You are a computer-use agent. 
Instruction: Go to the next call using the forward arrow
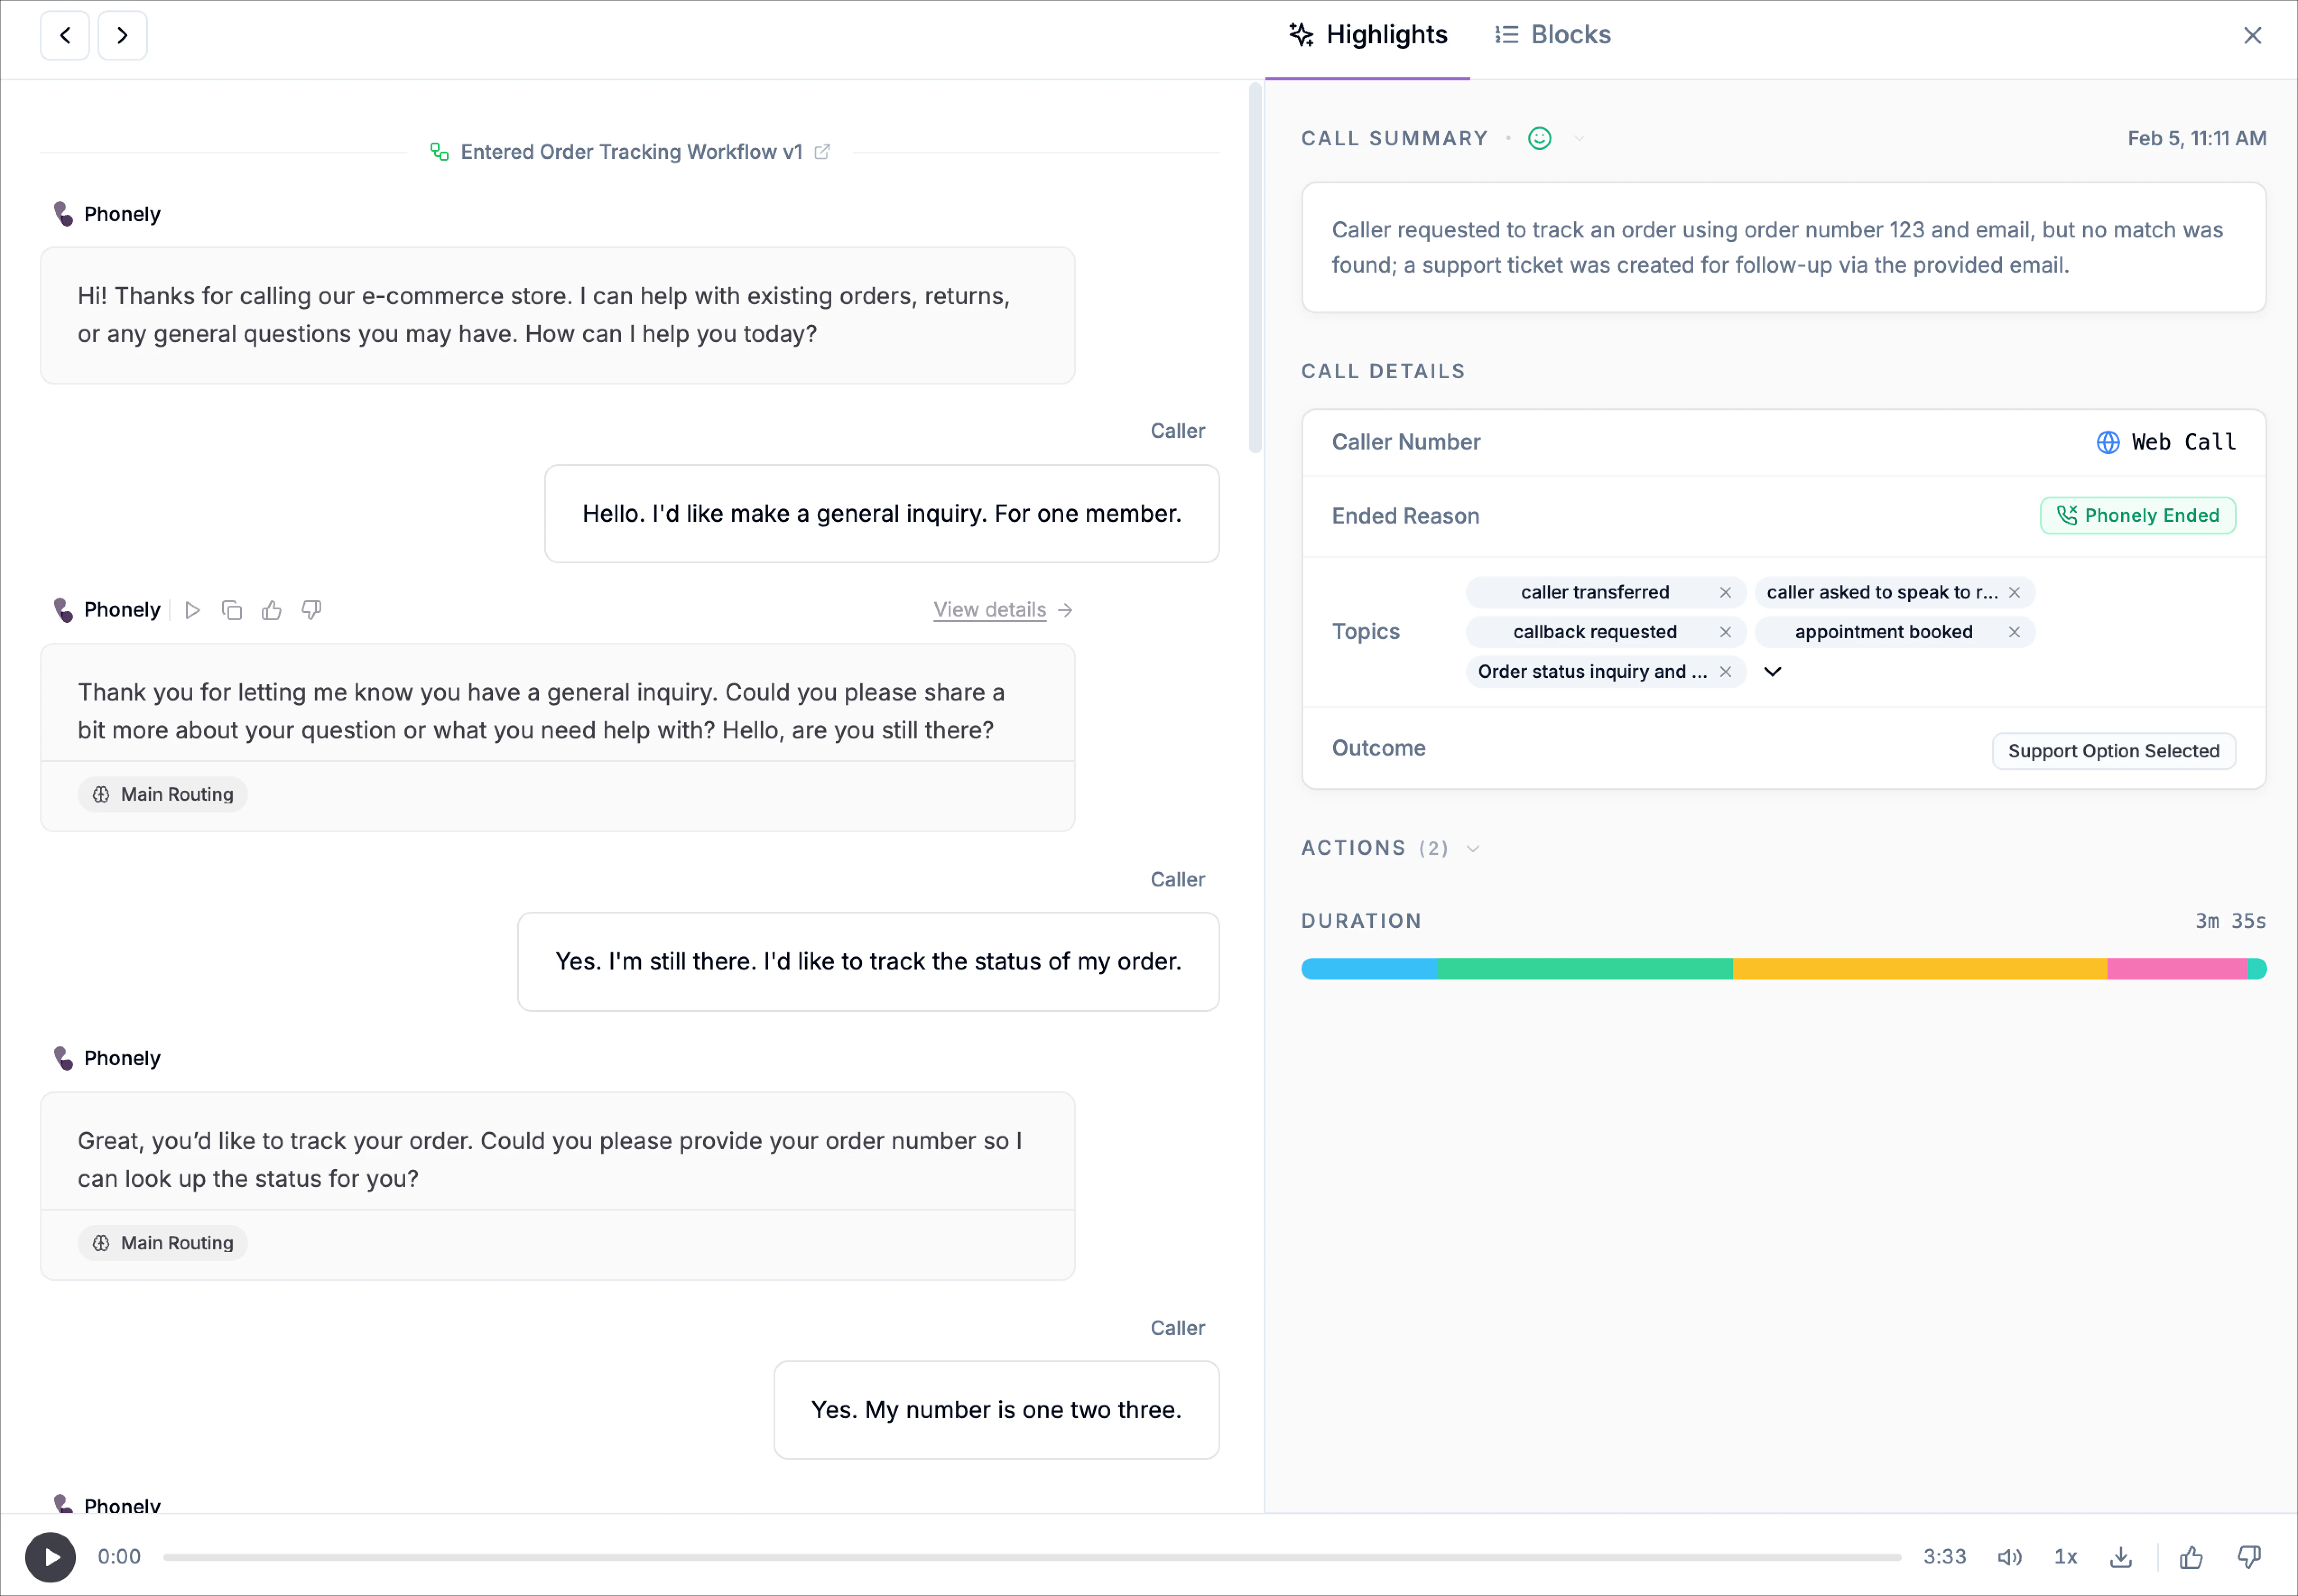coord(122,36)
